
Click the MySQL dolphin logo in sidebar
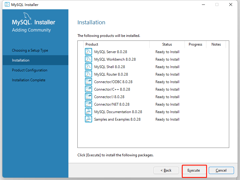pos(27,16)
